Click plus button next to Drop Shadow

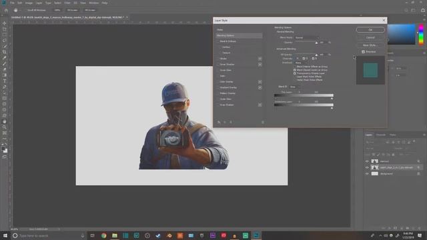[x=260, y=105]
